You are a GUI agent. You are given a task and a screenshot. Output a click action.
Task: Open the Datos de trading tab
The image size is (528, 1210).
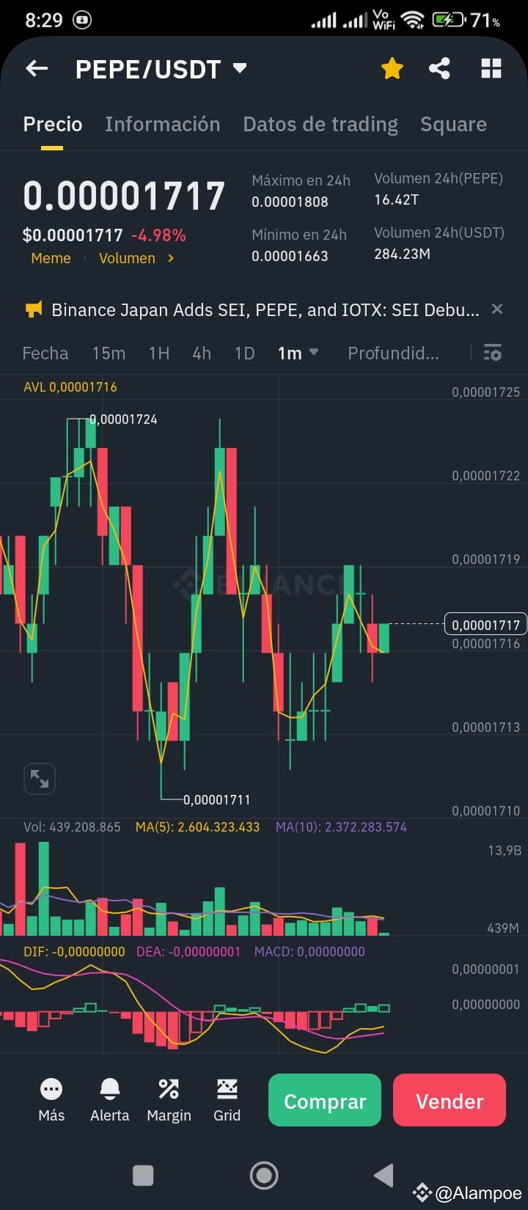[x=320, y=125]
